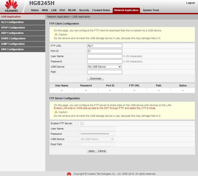Click the FTP server User Name field
This screenshot has width=198, height=176.
(x=97, y=129)
